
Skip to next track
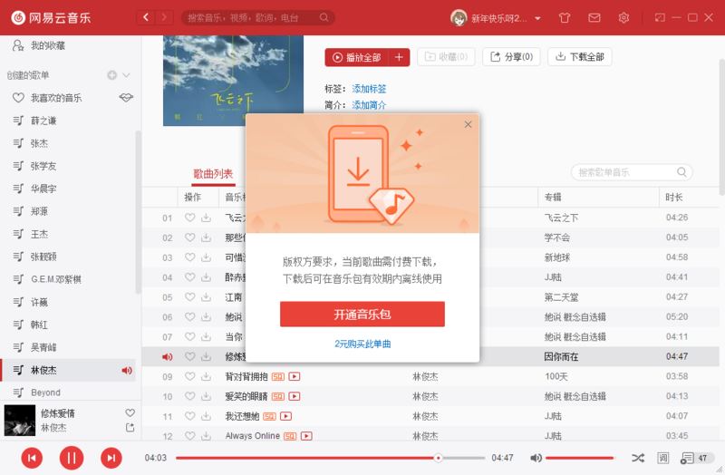[111, 458]
